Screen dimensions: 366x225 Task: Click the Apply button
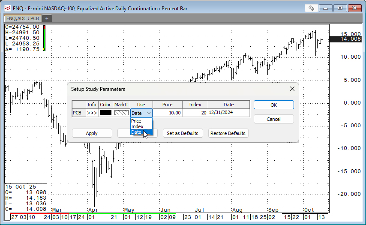pyautogui.click(x=92, y=133)
